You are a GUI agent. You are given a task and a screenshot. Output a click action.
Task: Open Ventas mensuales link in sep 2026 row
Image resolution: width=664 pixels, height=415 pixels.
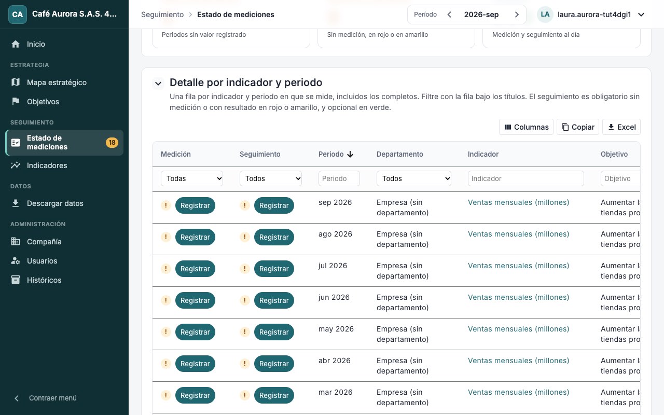click(518, 202)
